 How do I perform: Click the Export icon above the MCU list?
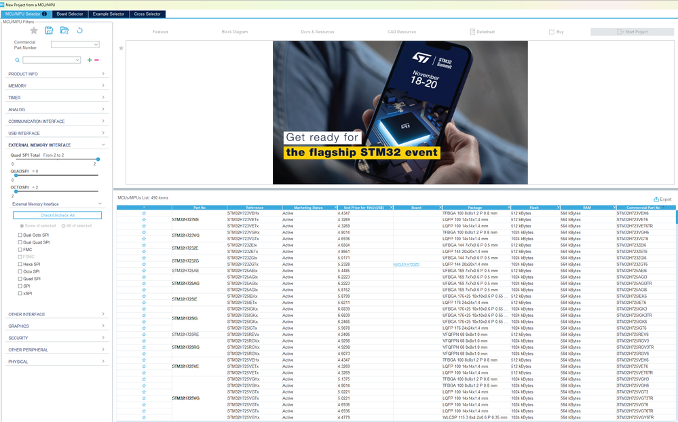click(656, 199)
